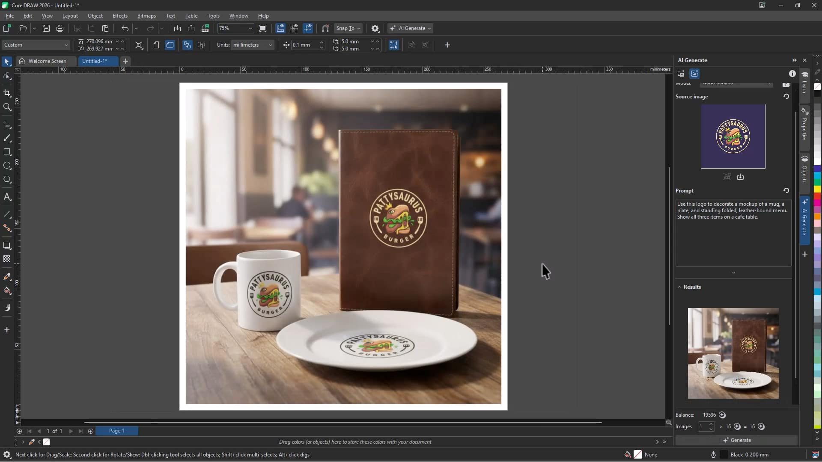Click the generated result thumbnail

click(733, 353)
